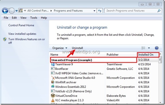
Task: Expand the address bar history dropdown
Action: [x=94, y=11]
